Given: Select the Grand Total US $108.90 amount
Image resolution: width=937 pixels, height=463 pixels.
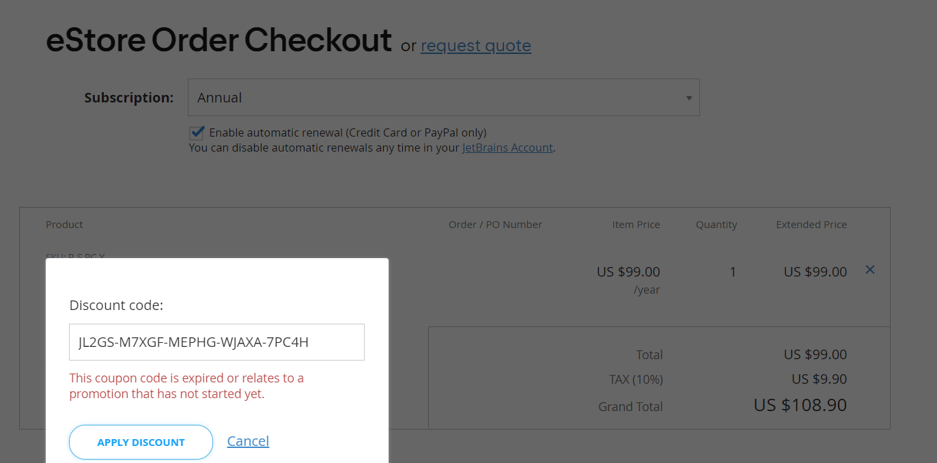Looking at the screenshot, I should (x=800, y=405).
